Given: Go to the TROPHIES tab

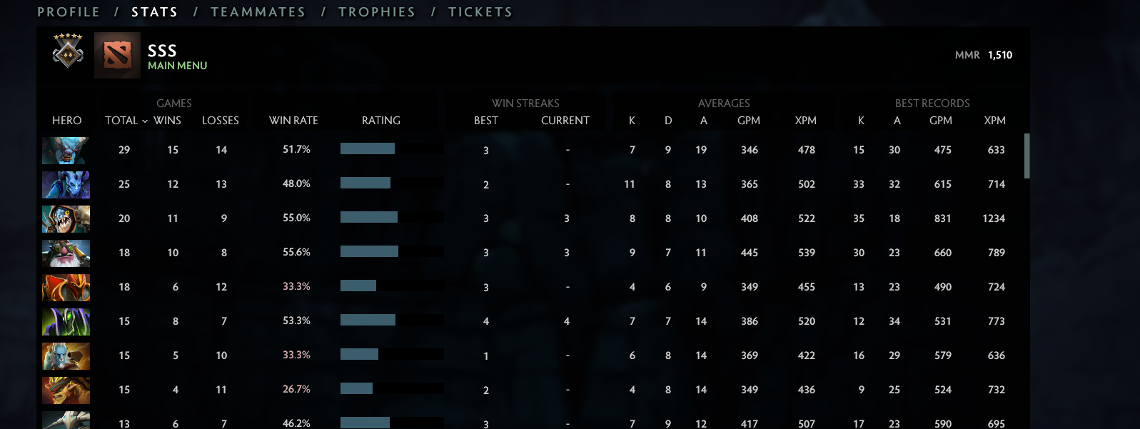Looking at the screenshot, I should coord(376,12).
